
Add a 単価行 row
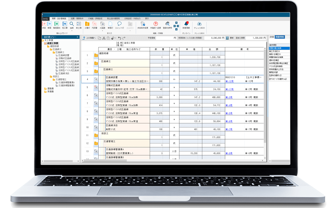point(110,25)
